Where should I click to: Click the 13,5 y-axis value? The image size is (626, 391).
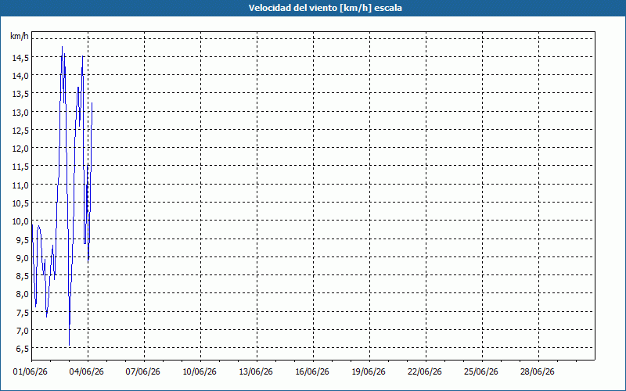point(20,94)
